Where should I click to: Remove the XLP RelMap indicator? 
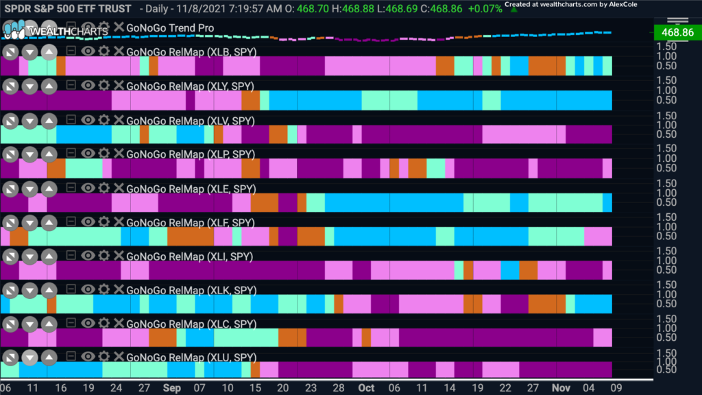118,154
